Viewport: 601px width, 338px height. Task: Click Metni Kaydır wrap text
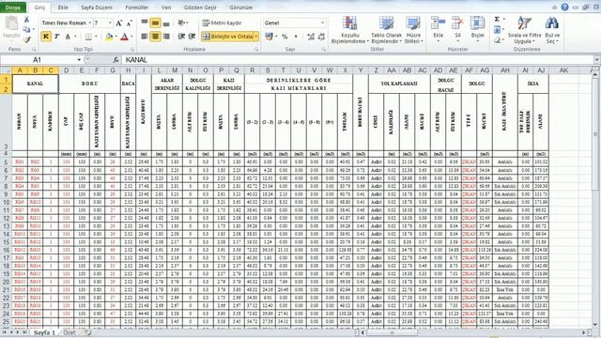223,23
